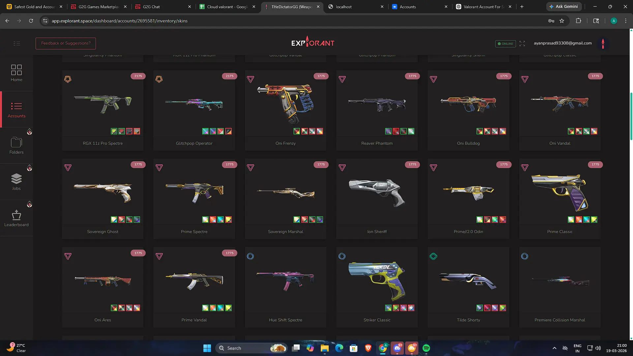Open the Spotify taskbar icon
The height and width of the screenshot is (356, 633).
[426, 348]
